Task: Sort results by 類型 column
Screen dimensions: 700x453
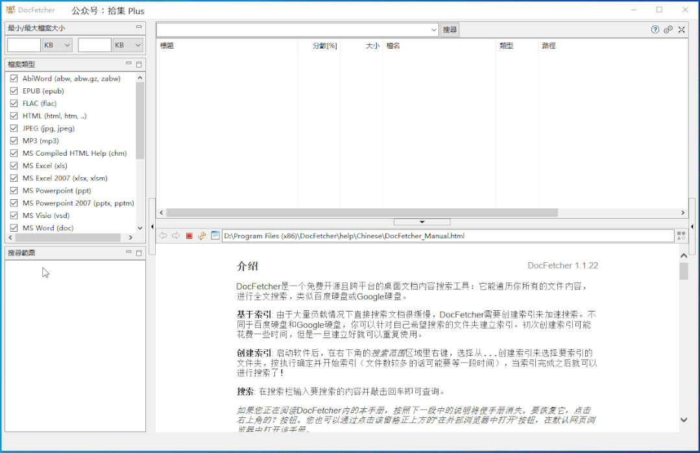Action: tap(517, 45)
